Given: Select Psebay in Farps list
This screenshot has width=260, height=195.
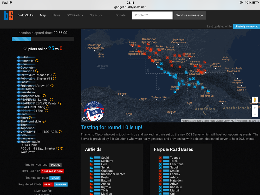Looking at the screenshot, I should pyautogui.click(x=175, y=174).
